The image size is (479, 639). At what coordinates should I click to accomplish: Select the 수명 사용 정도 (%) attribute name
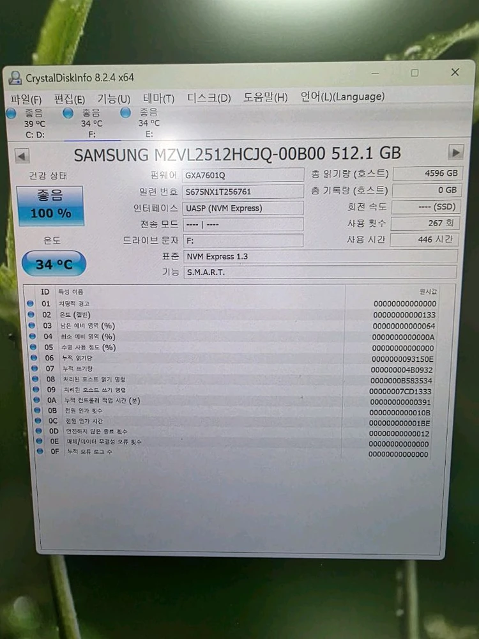coord(89,347)
